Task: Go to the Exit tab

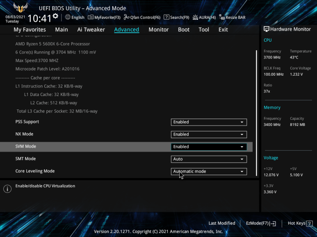Action: 223,29
